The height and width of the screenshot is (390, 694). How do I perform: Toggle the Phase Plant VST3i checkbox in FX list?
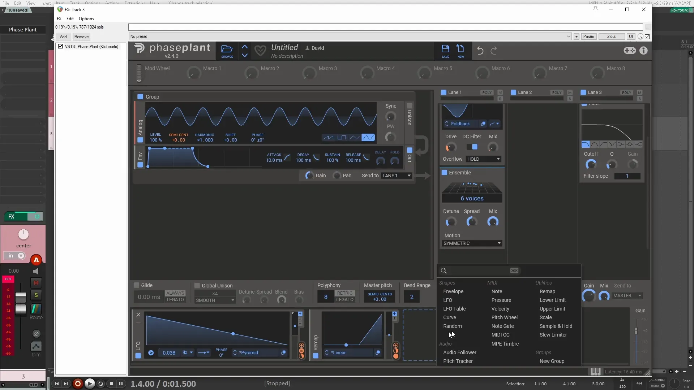click(x=60, y=46)
